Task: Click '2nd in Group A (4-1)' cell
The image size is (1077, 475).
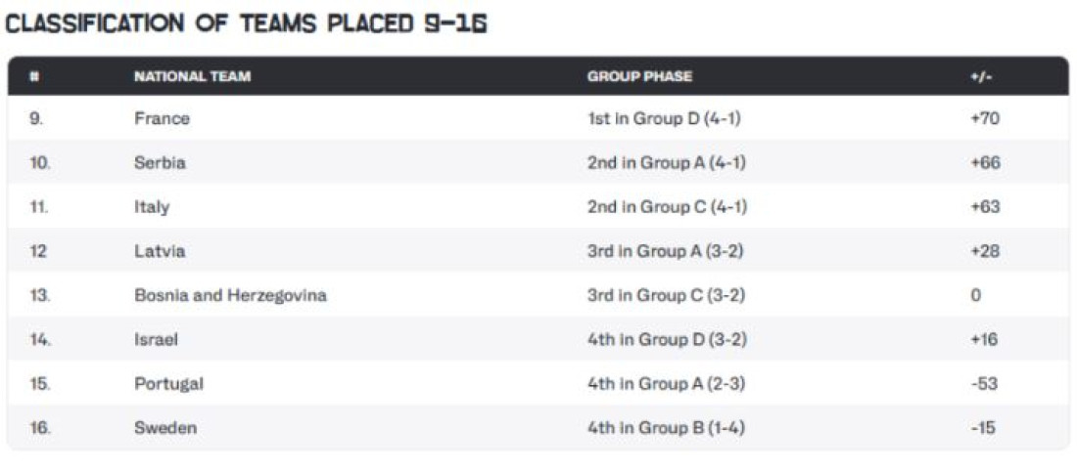Action: 666,163
